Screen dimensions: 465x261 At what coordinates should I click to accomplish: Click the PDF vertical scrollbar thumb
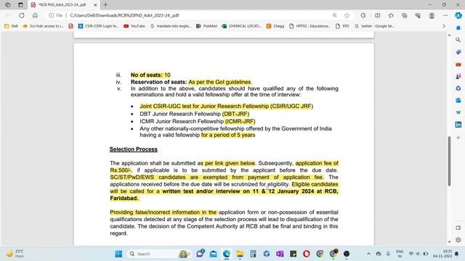[449, 161]
